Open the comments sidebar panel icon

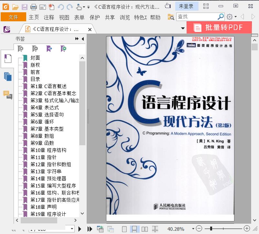8,95
